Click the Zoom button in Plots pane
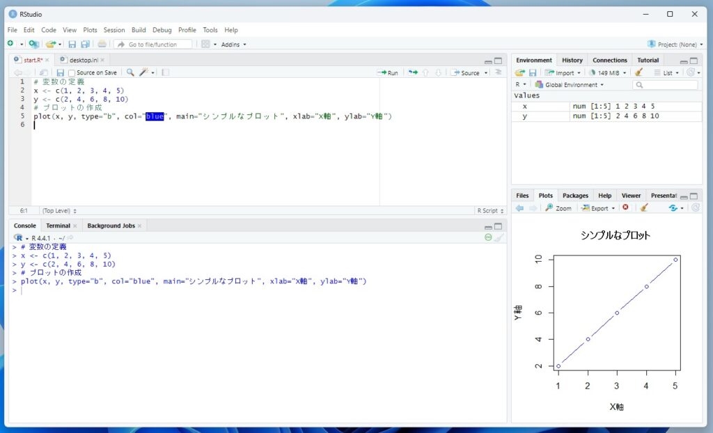The height and width of the screenshot is (433, 713). click(558, 208)
